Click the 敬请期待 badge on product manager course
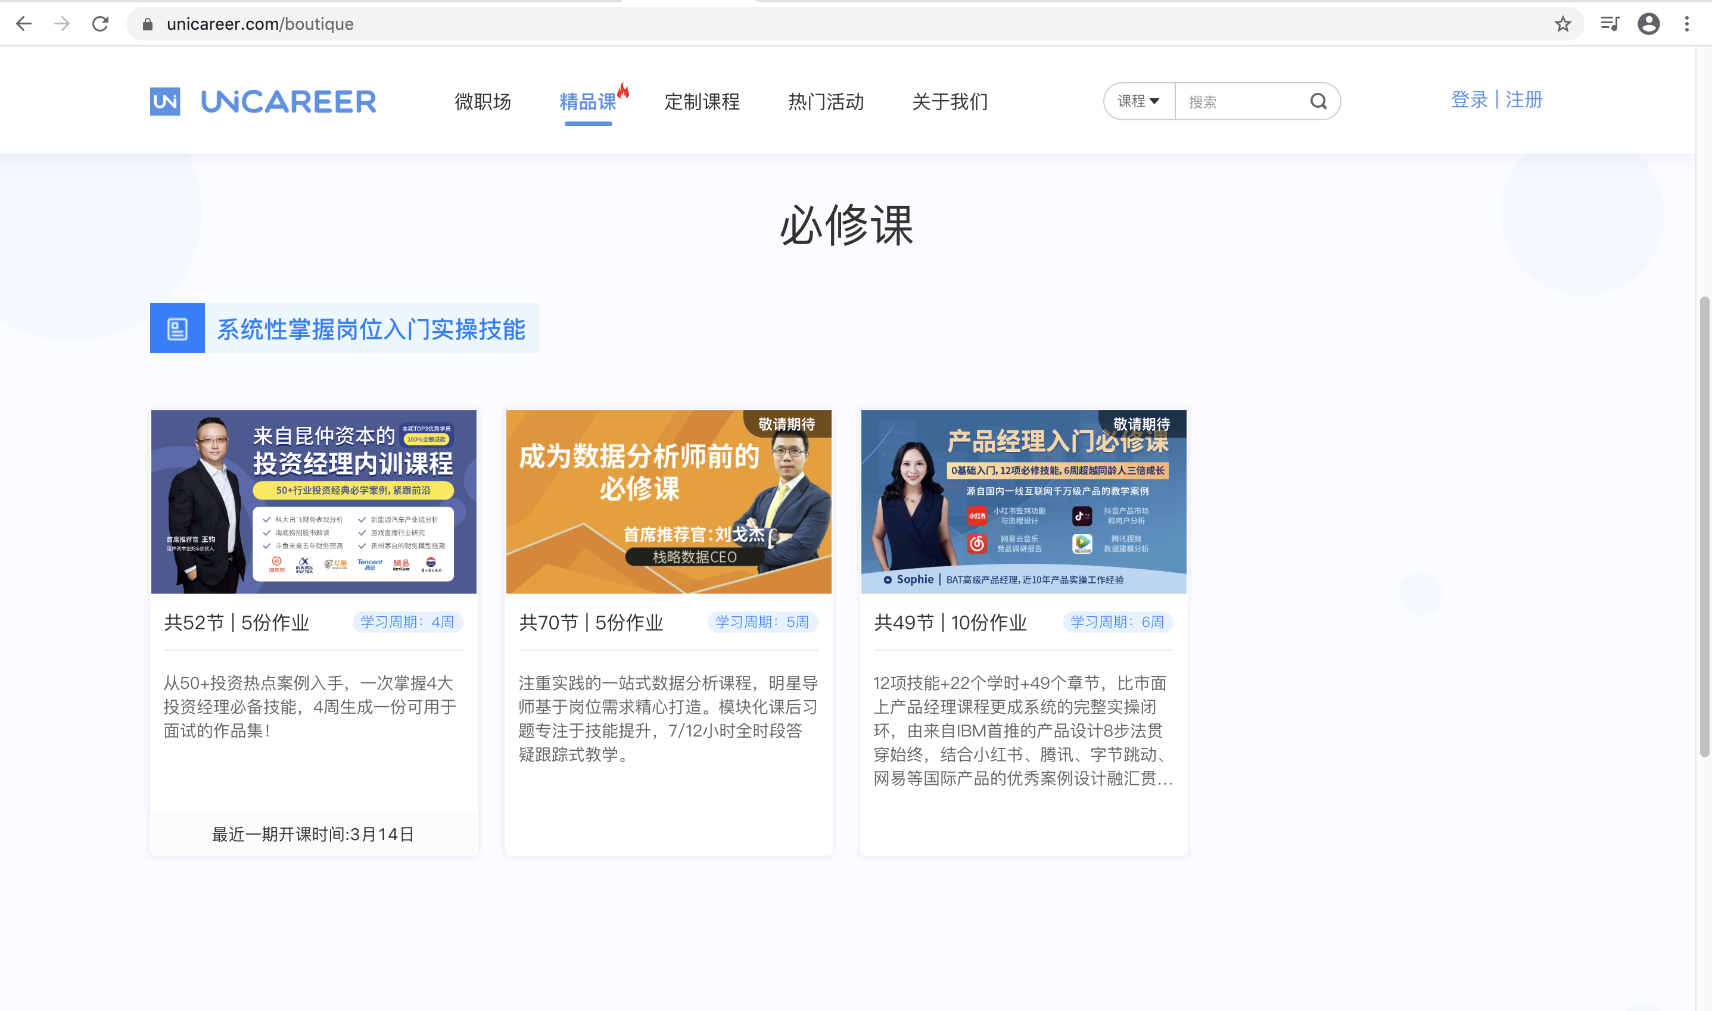 1141,424
